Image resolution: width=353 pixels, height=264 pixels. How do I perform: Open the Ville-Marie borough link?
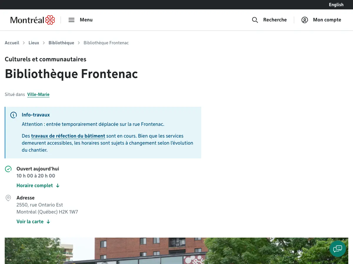[x=38, y=94]
